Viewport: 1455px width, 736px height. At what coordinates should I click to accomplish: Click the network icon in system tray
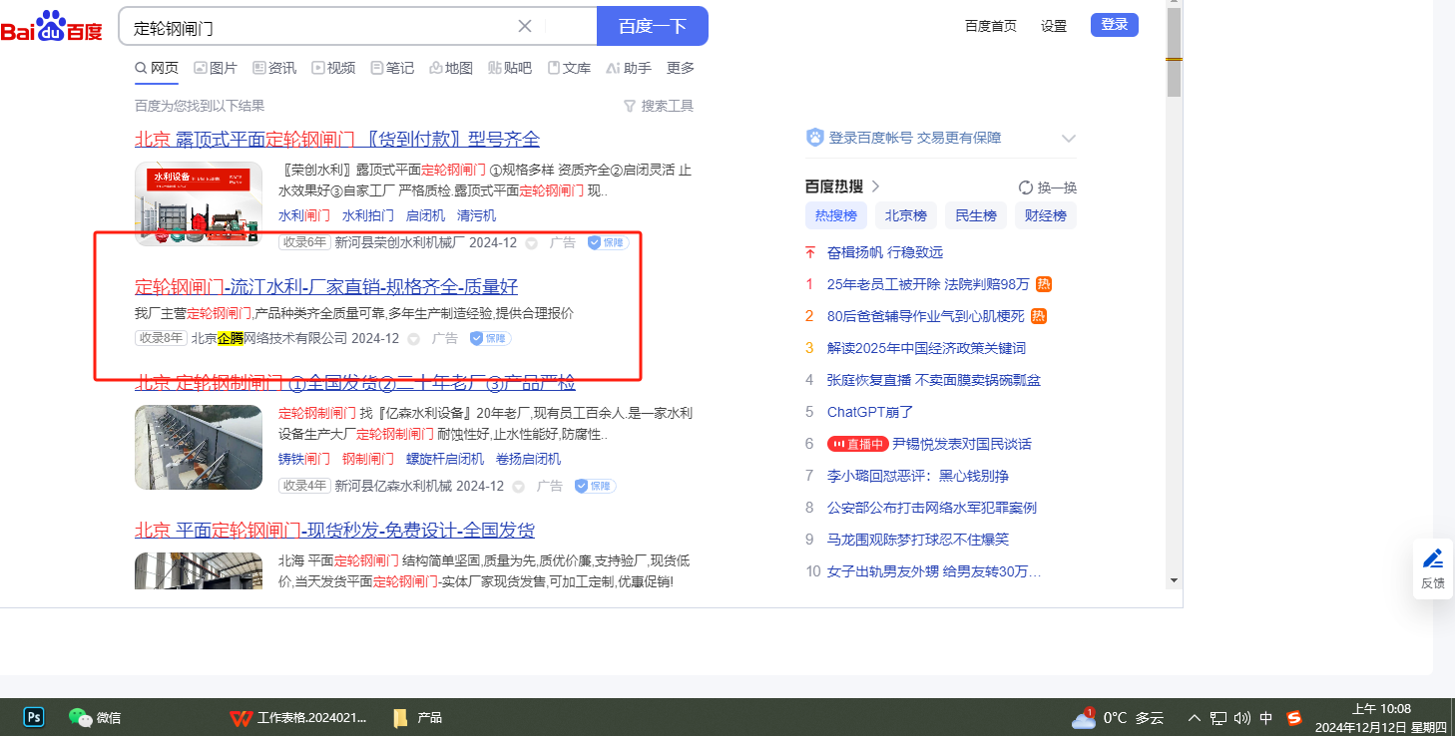tap(1218, 718)
